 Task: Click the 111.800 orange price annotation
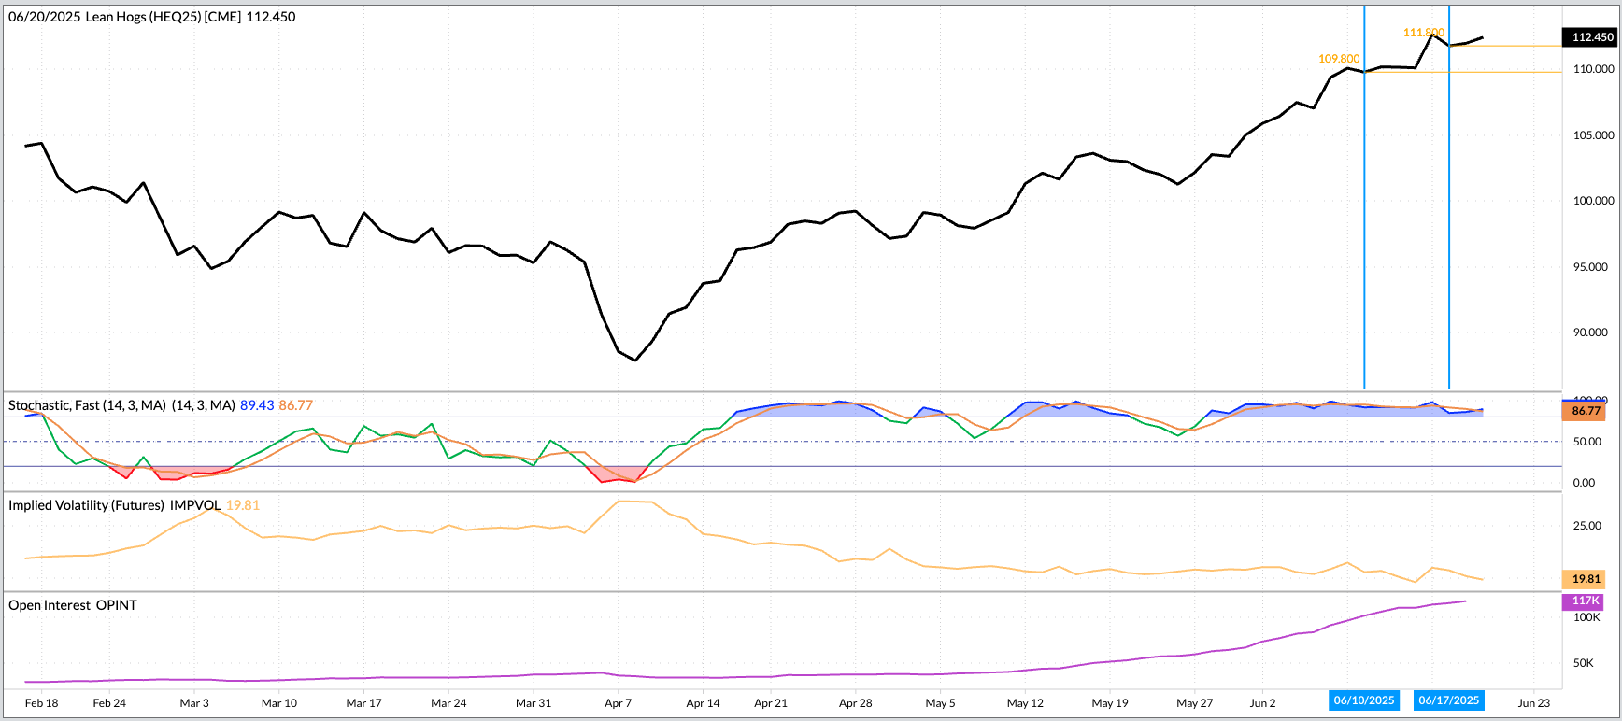[x=1423, y=33]
